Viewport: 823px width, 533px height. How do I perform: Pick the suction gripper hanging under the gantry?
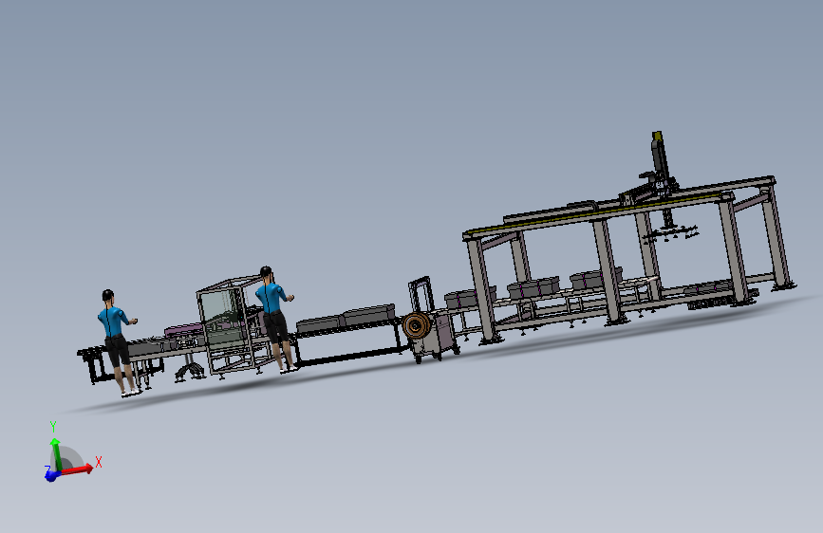(670, 232)
